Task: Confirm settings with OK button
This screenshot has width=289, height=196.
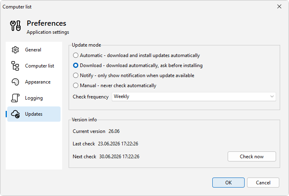Action: [x=228, y=183]
